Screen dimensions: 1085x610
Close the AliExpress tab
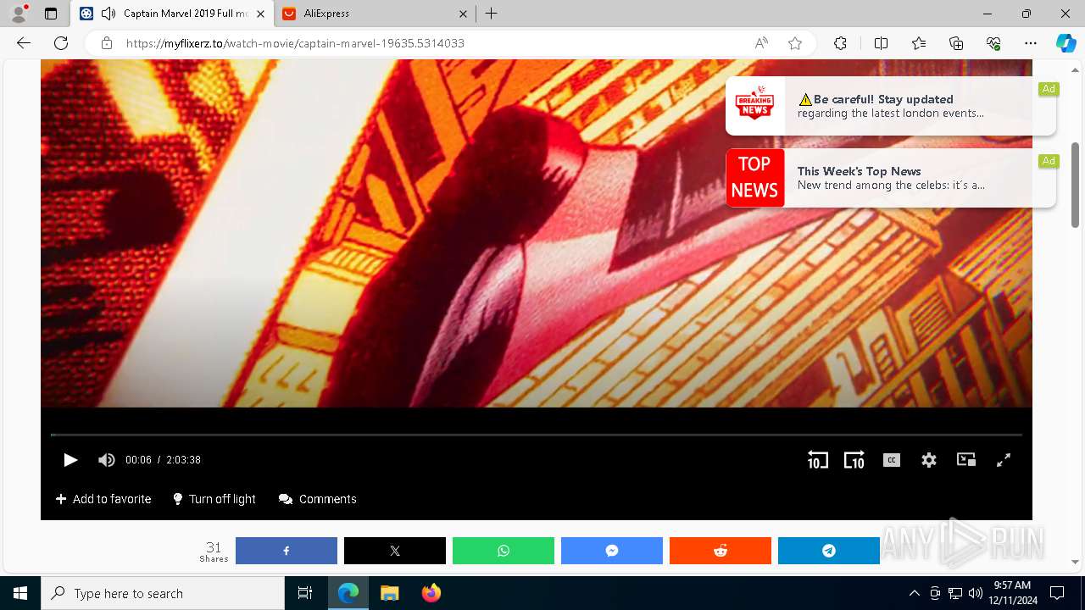pos(463,14)
